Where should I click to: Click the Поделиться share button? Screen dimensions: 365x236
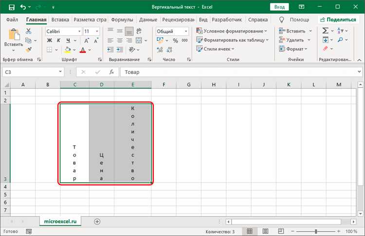(338, 20)
